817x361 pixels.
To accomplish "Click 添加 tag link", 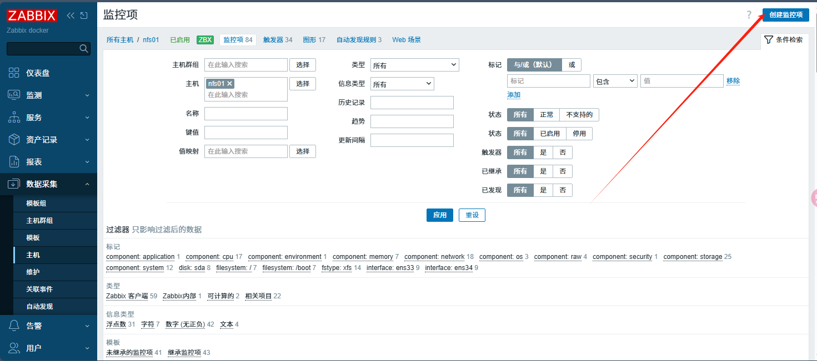I will pos(514,95).
